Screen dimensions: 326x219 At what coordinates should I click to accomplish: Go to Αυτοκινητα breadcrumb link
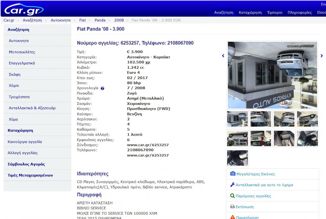(x=61, y=20)
